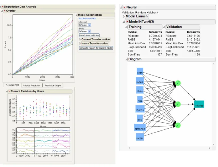Select the mvalue output node
Image resolution: width=218 pixels, height=167 pixels.
tap(199, 104)
